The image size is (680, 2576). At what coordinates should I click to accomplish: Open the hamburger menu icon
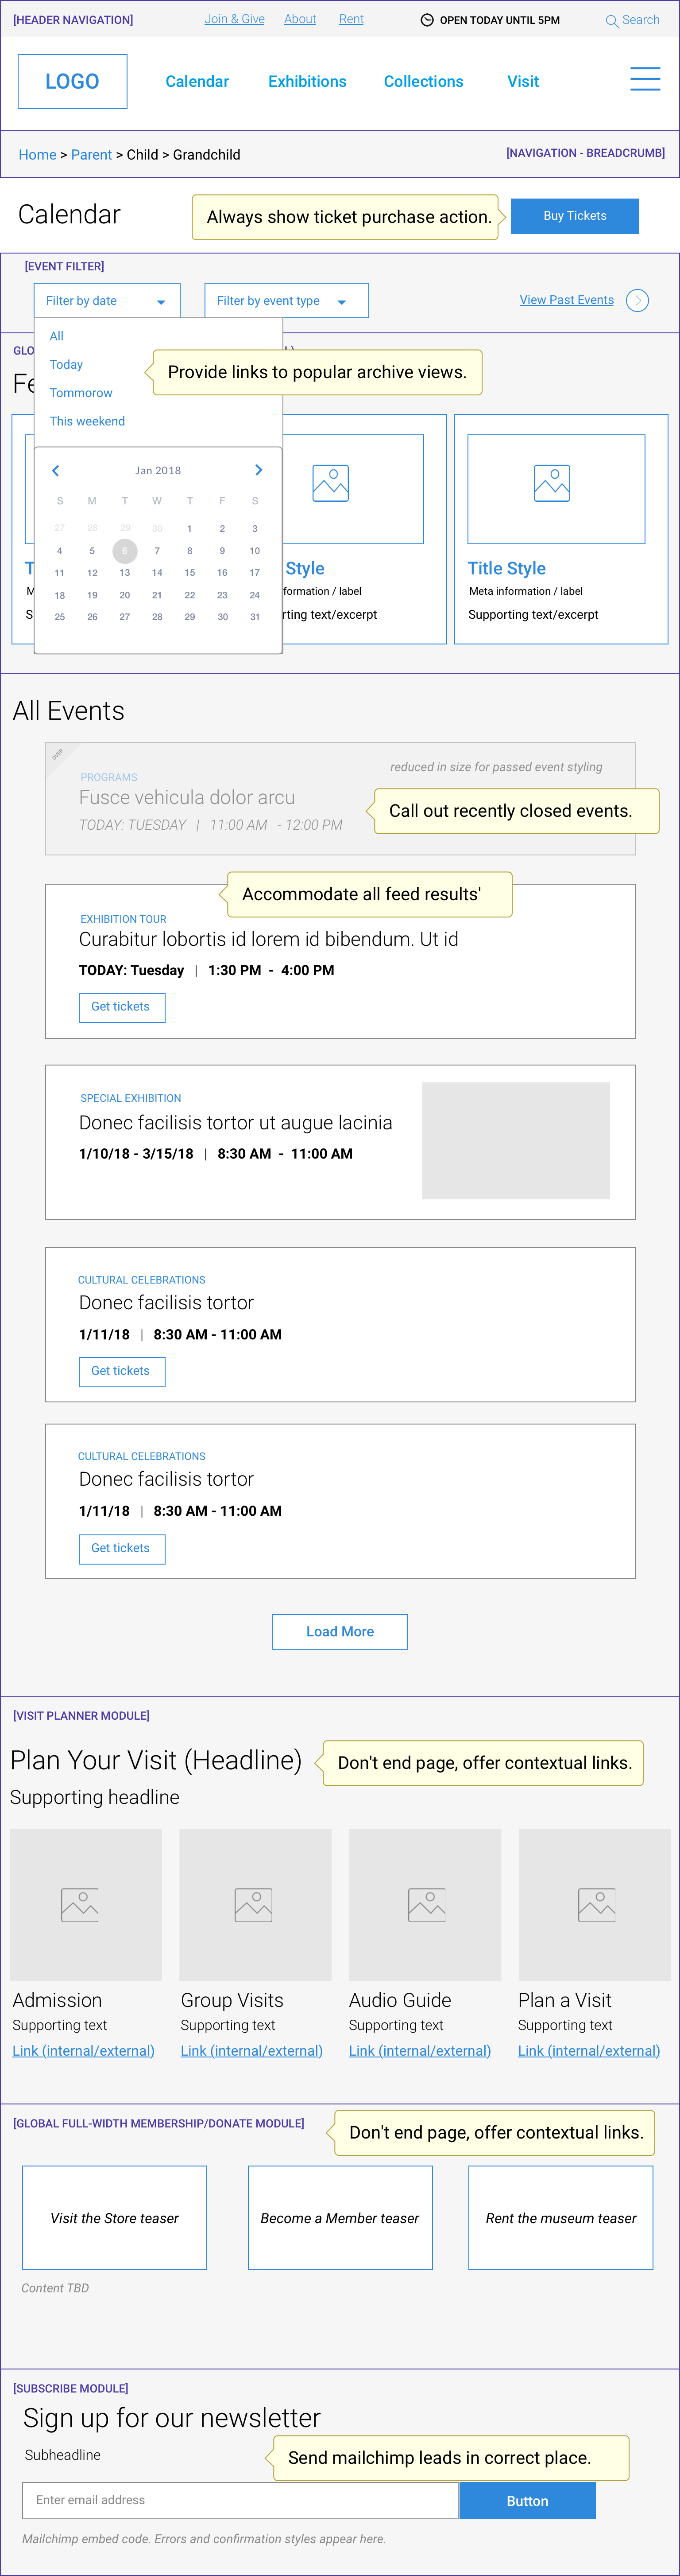[645, 80]
